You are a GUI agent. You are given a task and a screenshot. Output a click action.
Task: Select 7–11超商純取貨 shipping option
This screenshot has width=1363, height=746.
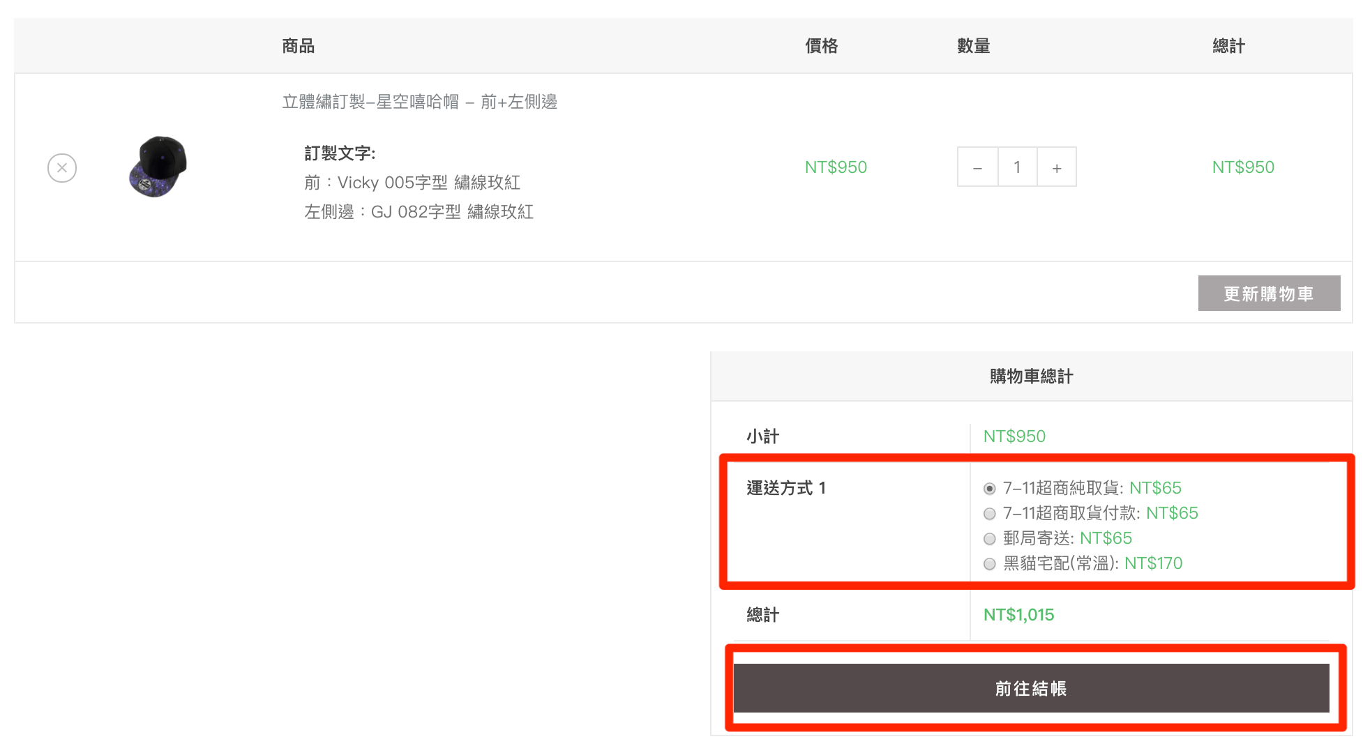click(989, 489)
